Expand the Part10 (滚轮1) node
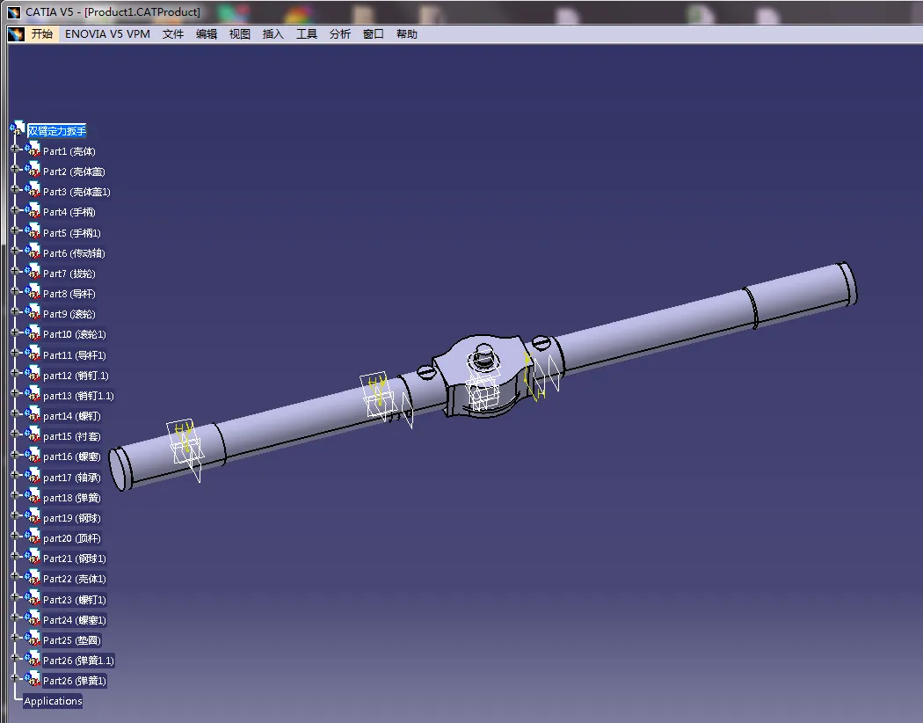This screenshot has width=923, height=723. pos(15,332)
